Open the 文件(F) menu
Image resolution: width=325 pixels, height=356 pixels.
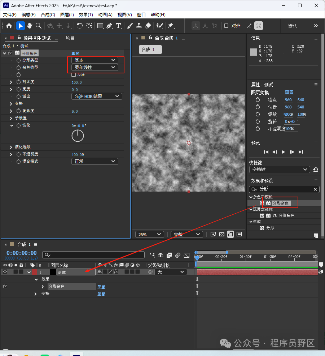tap(9, 15)
